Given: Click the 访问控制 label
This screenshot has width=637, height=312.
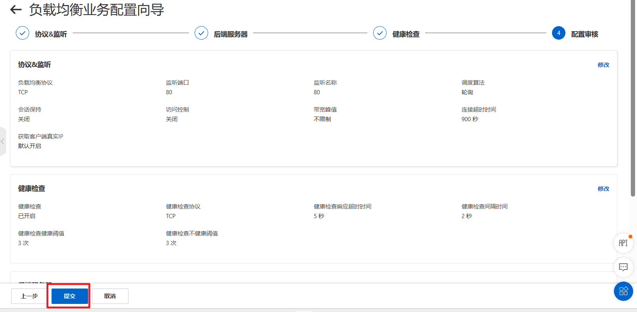Looking at the screenshot, I should pos(177,110).
